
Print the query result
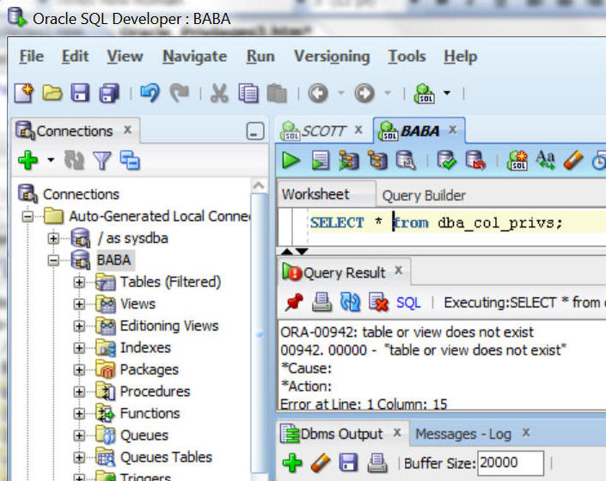[322, 302]
